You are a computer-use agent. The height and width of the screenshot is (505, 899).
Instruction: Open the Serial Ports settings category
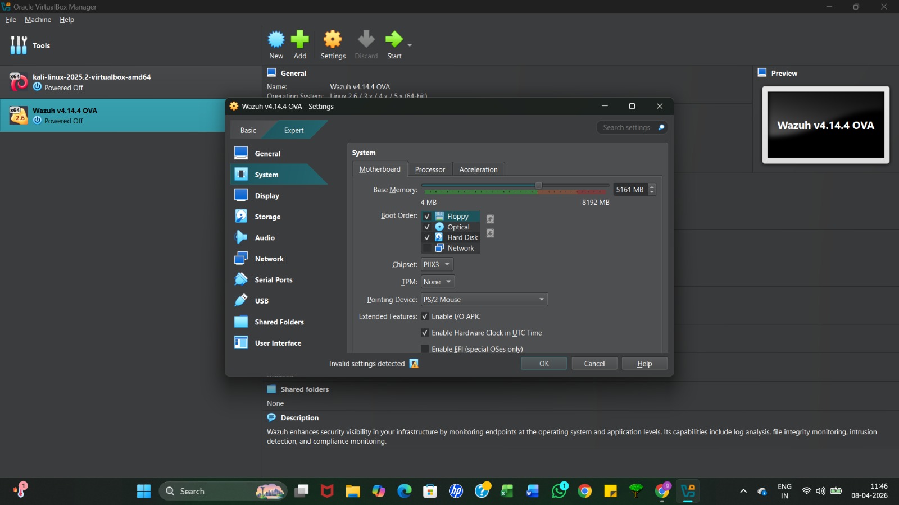pyautogui.click(x=279, y=279)
